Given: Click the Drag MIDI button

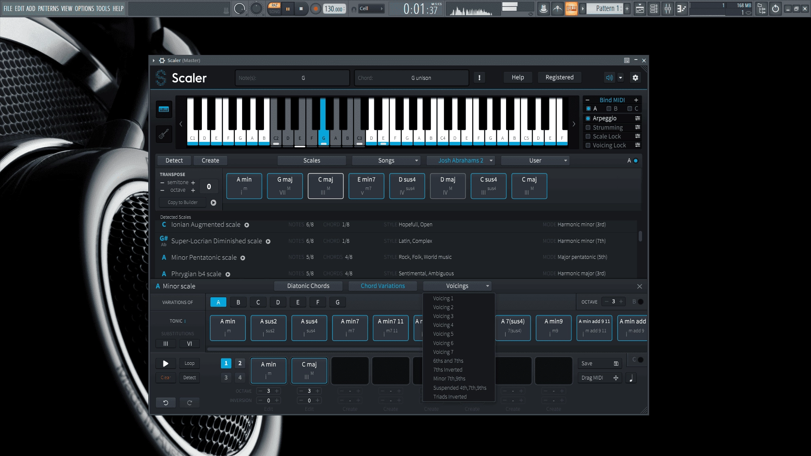Looking at the screenshot, I should pyautogui.click(x=600, y=378).
